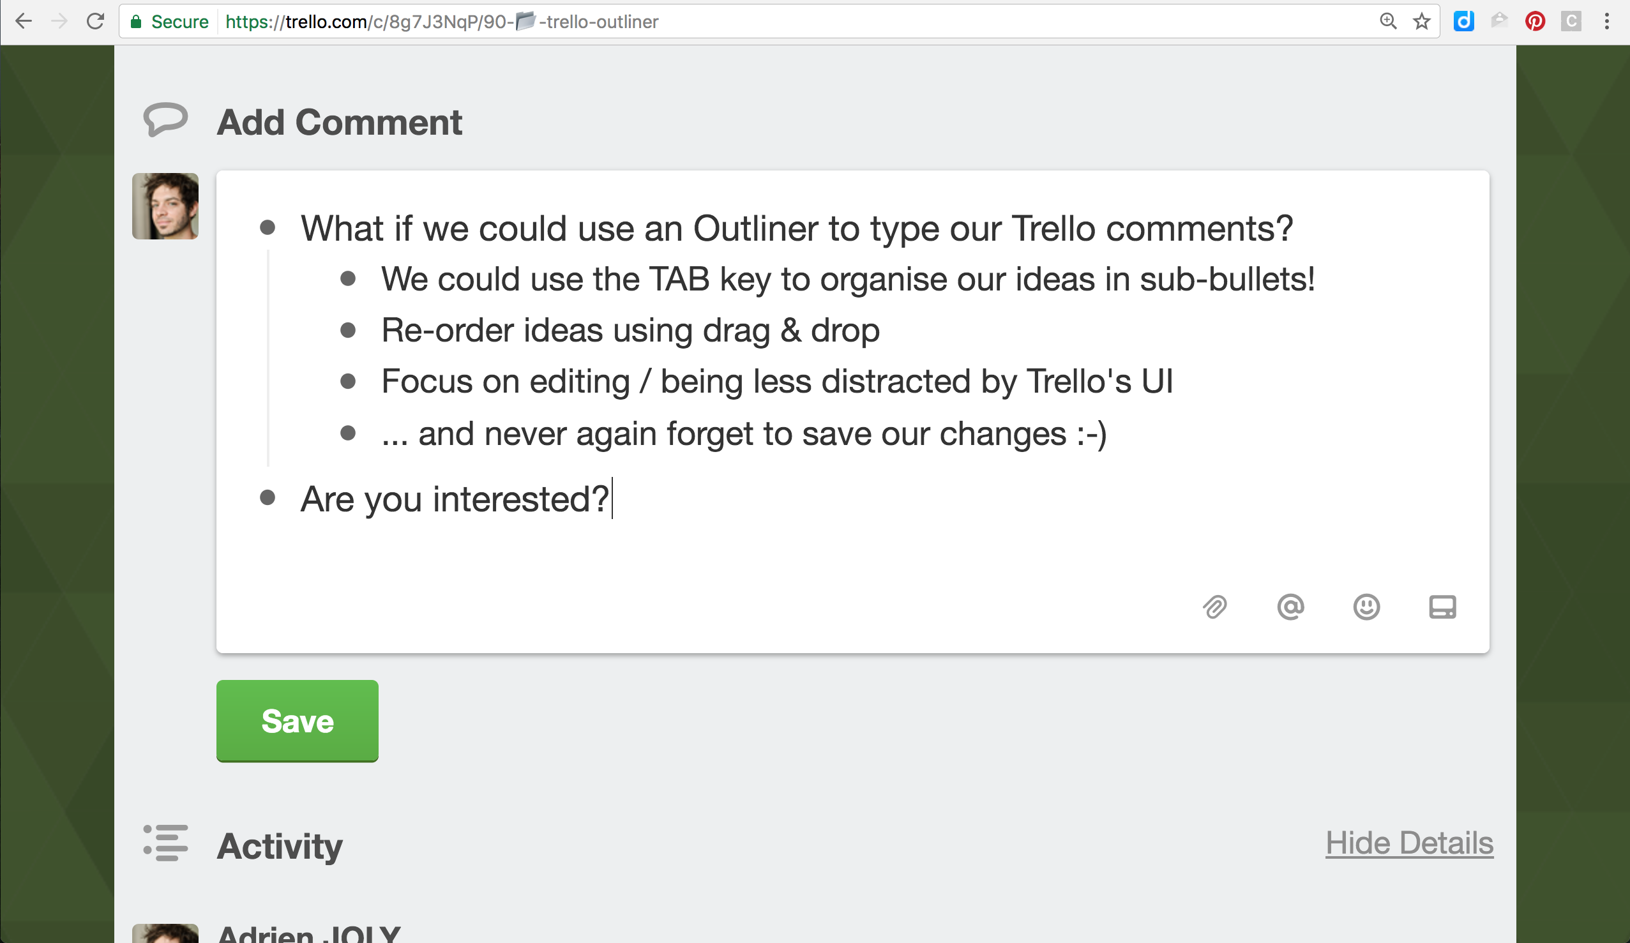Reload the Trello page
Viewport: 1630px width, 943px height.
click(95, 21)
